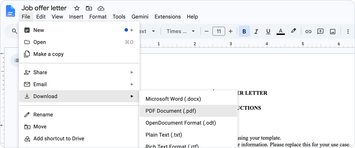Download as PDF Document (.pdf)
This screenshot has height=148, width=355.
188,111
